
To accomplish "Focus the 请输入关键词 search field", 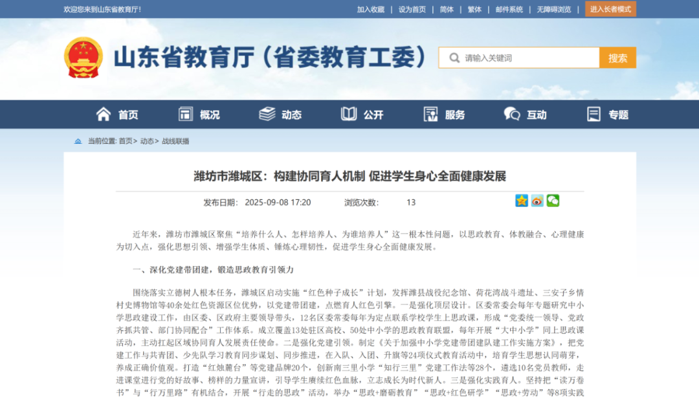I will click(x=519, y=58).
